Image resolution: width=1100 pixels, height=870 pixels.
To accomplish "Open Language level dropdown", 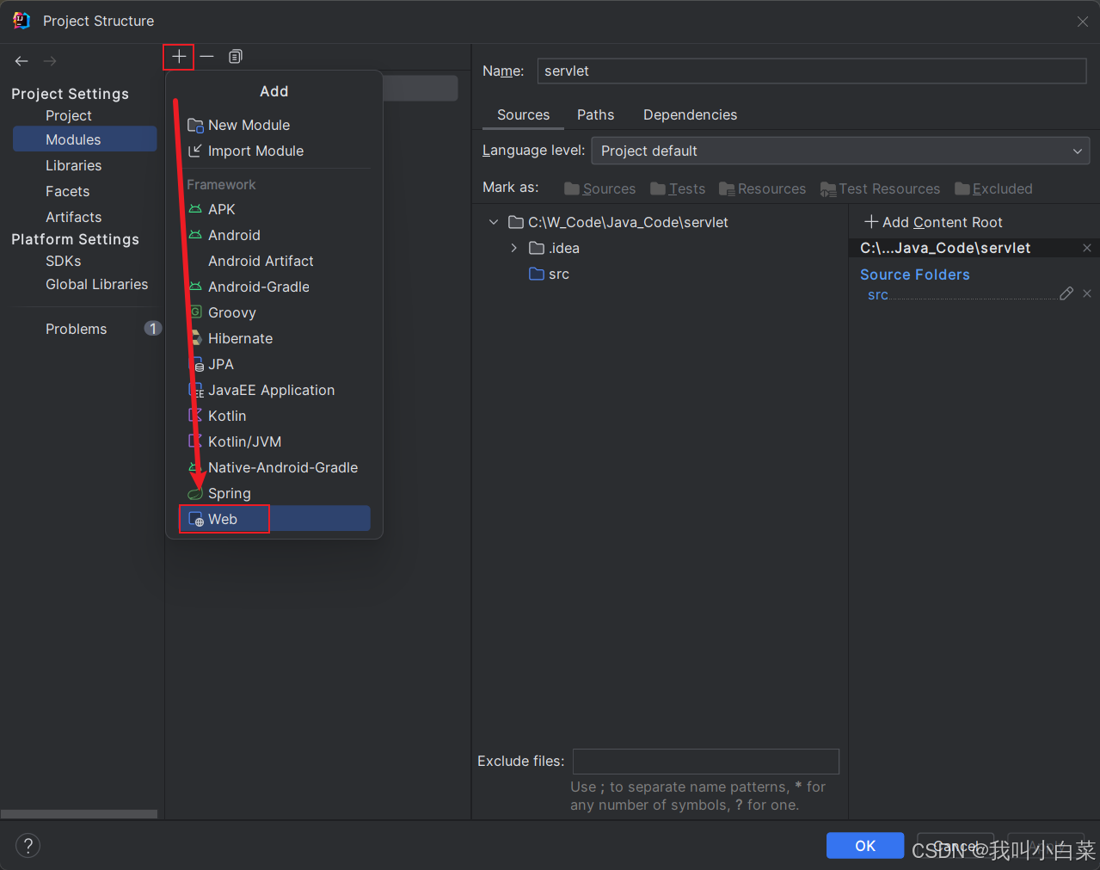I will (840, 151).
